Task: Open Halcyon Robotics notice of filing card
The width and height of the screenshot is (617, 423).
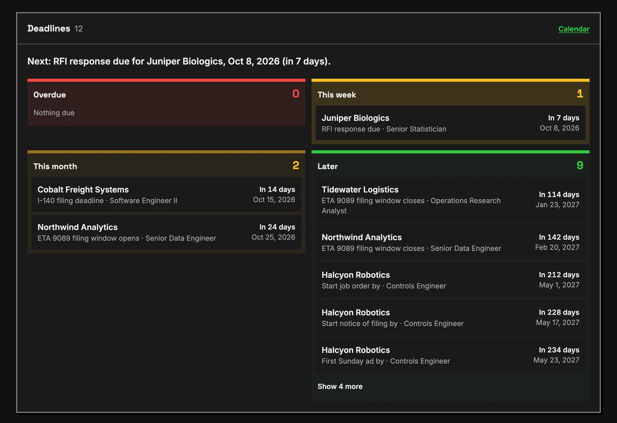Action: coord(450,318)
